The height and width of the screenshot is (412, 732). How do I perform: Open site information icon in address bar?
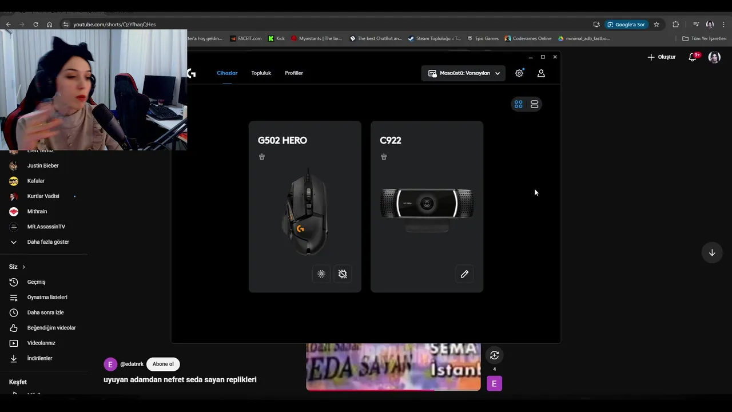[66, 25]
